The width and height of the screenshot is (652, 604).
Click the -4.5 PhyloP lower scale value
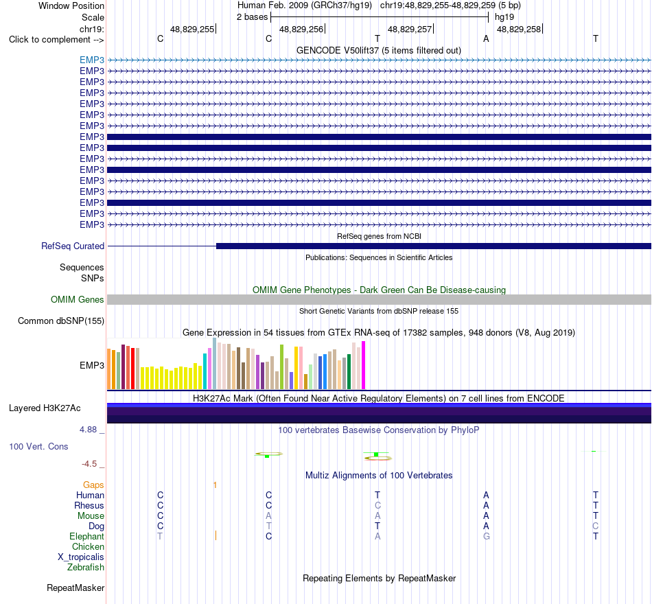[x=89, y=463]
